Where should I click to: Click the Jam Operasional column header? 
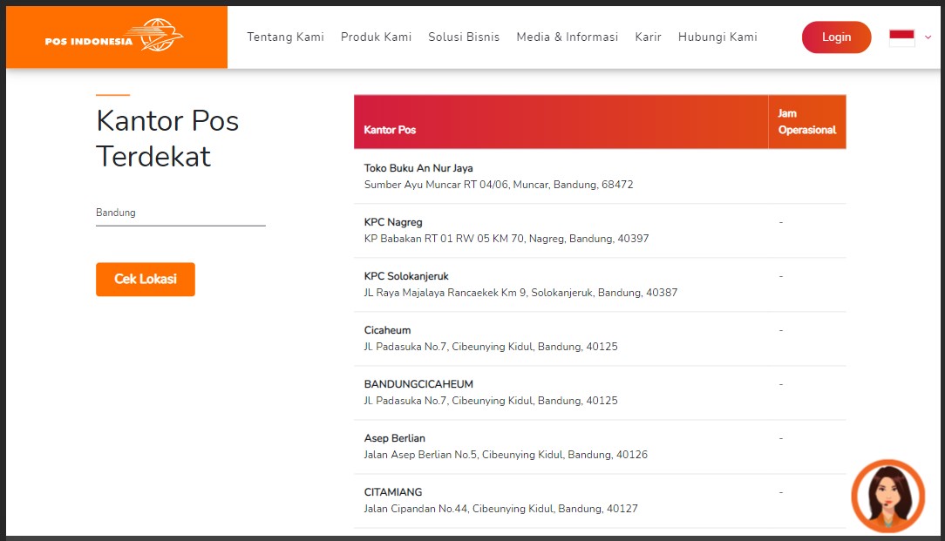click(x=807, y=122)
